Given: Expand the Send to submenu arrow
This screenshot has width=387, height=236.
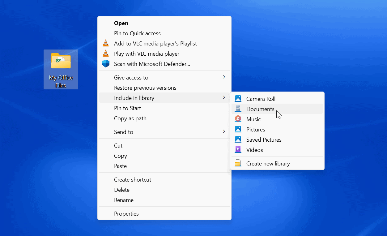Looking at the screenshot, I should (224, 131).
